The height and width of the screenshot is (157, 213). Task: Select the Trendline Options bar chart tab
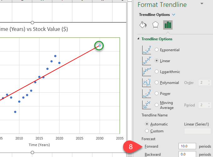[168, 25]
